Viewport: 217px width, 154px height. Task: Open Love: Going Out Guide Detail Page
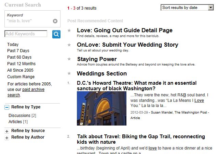125,30
